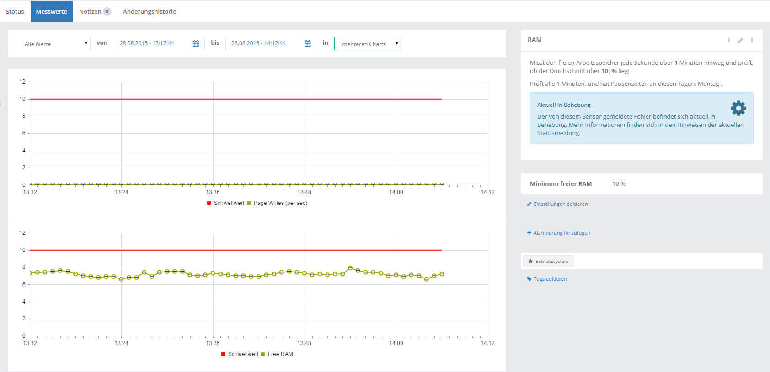Toggle Free RAM series in bottom legend

pyautogui.click(x=280, y=354)
